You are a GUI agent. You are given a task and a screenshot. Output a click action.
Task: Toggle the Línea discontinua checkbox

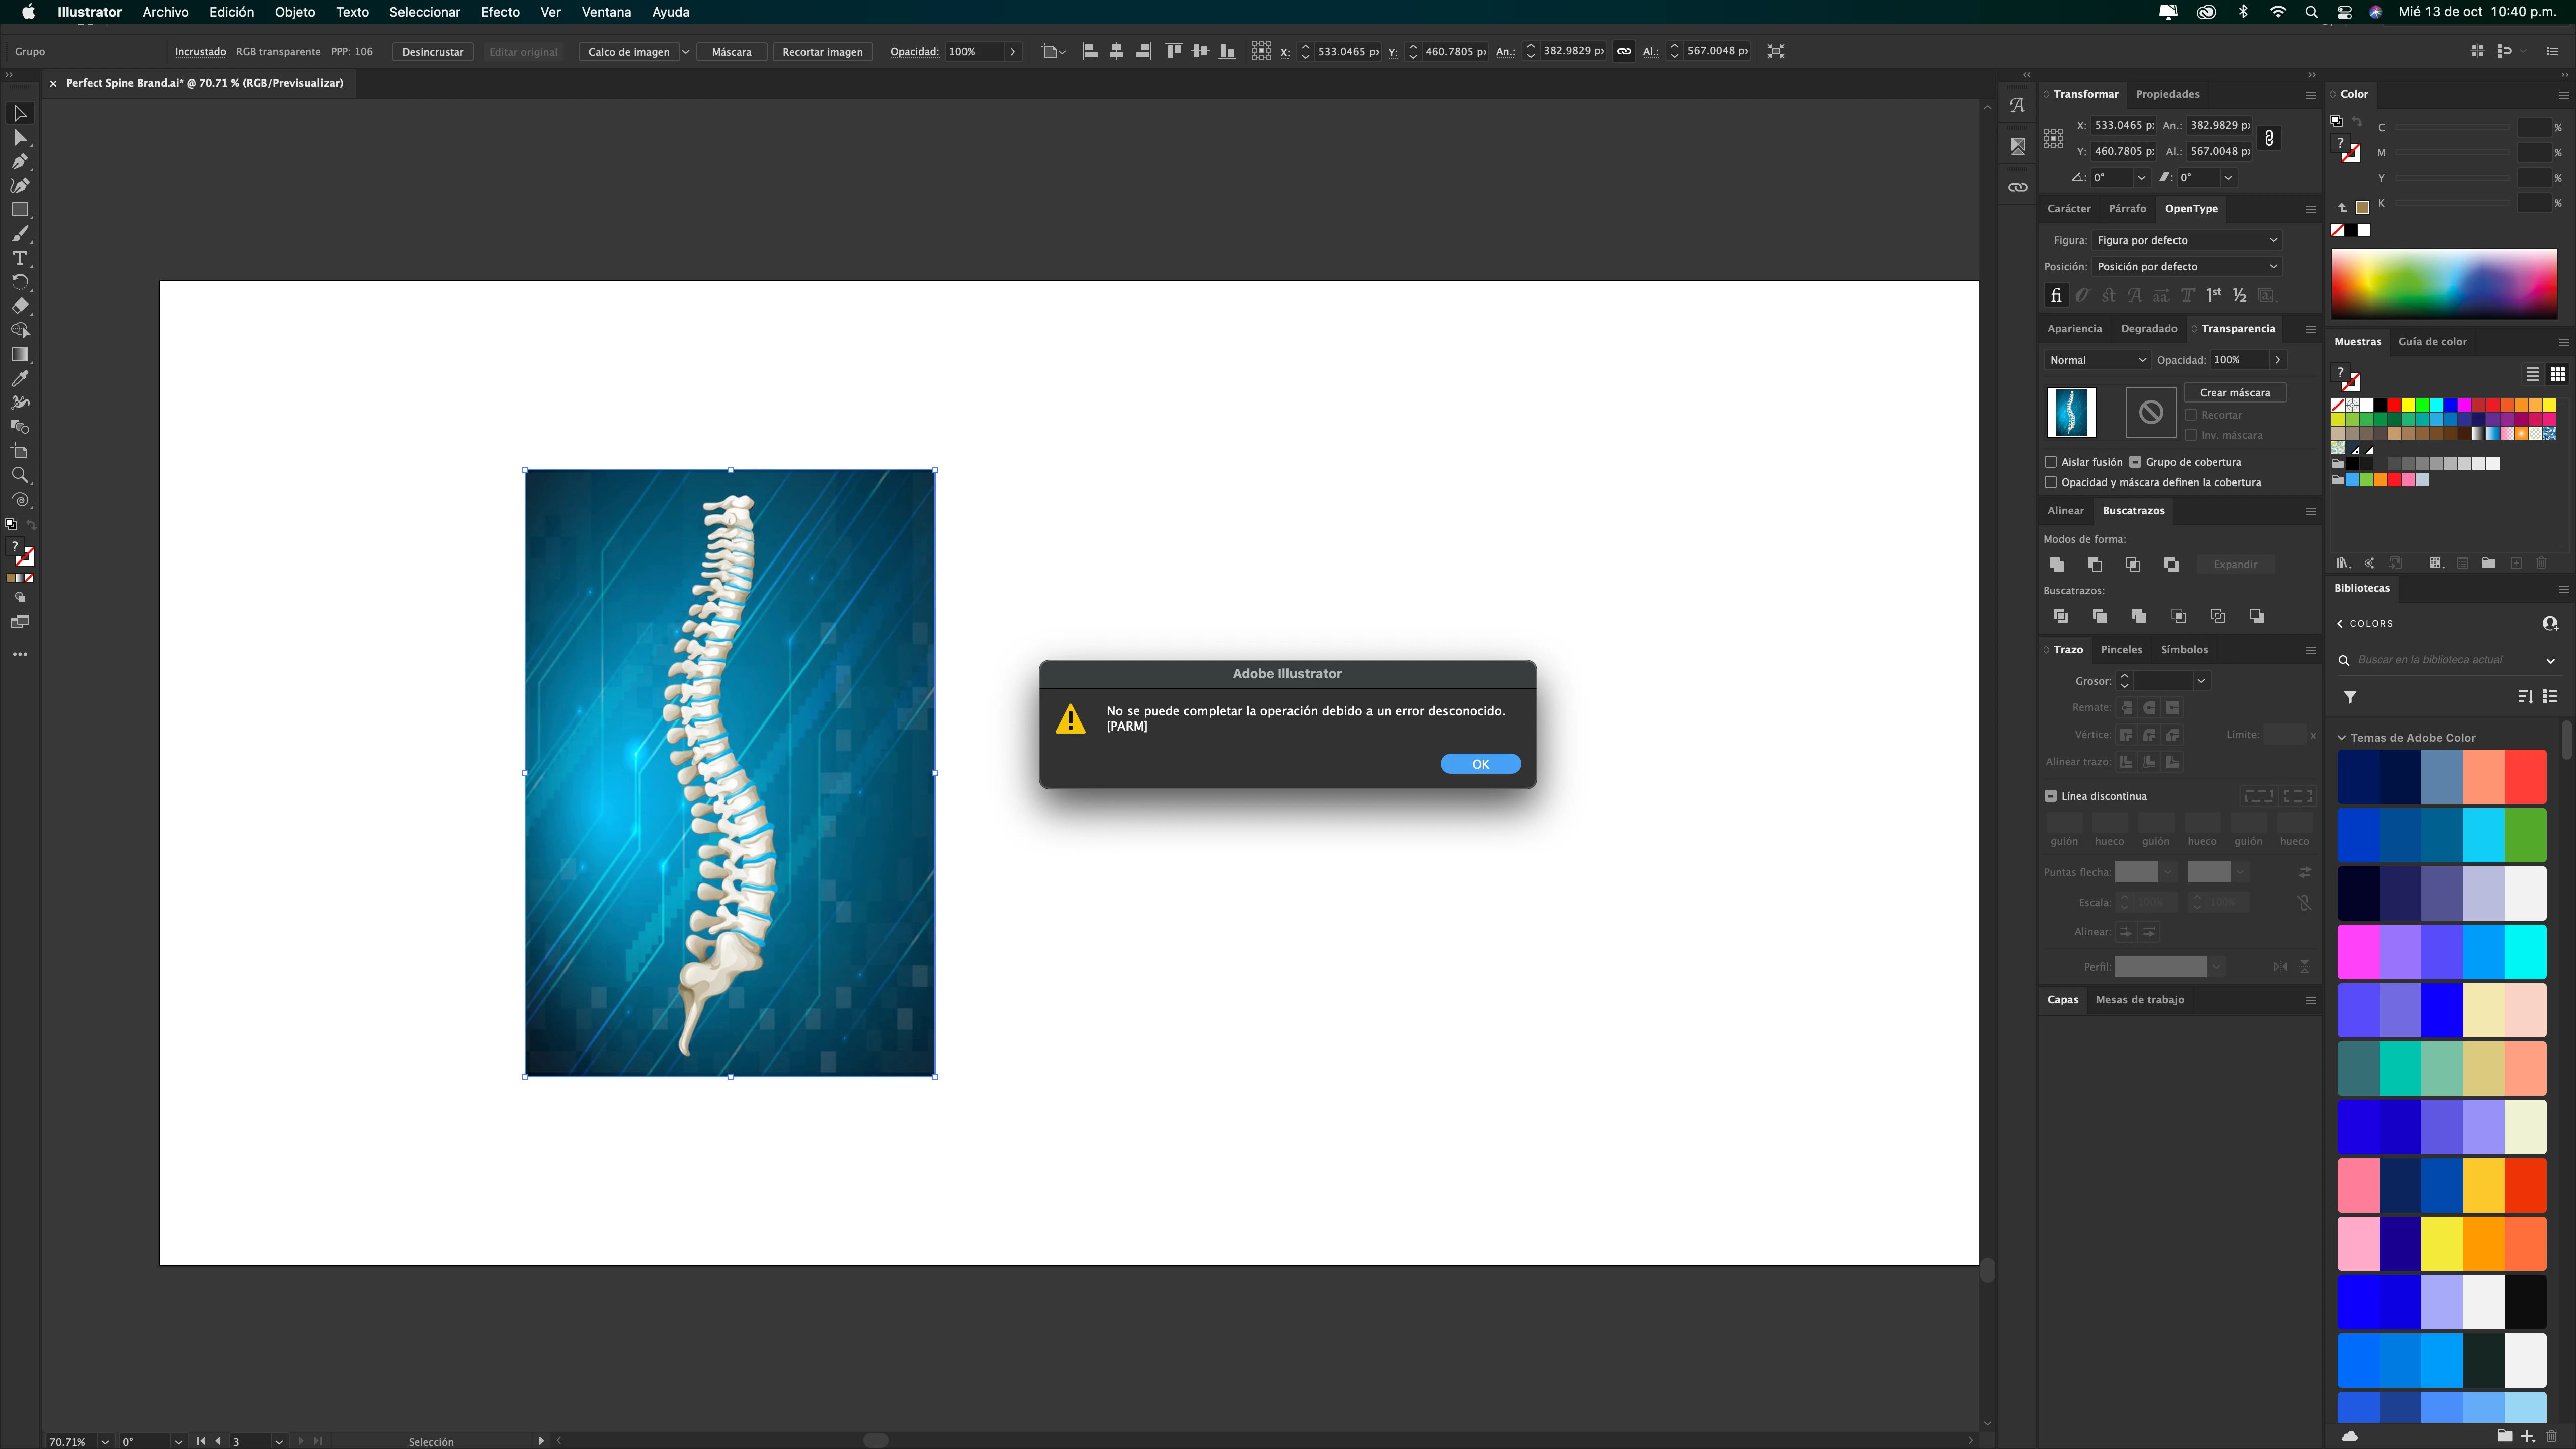point(2051,796)
